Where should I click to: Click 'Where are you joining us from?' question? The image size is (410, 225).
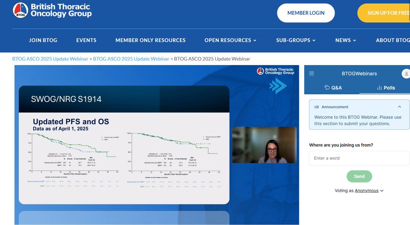click(341, 145)
